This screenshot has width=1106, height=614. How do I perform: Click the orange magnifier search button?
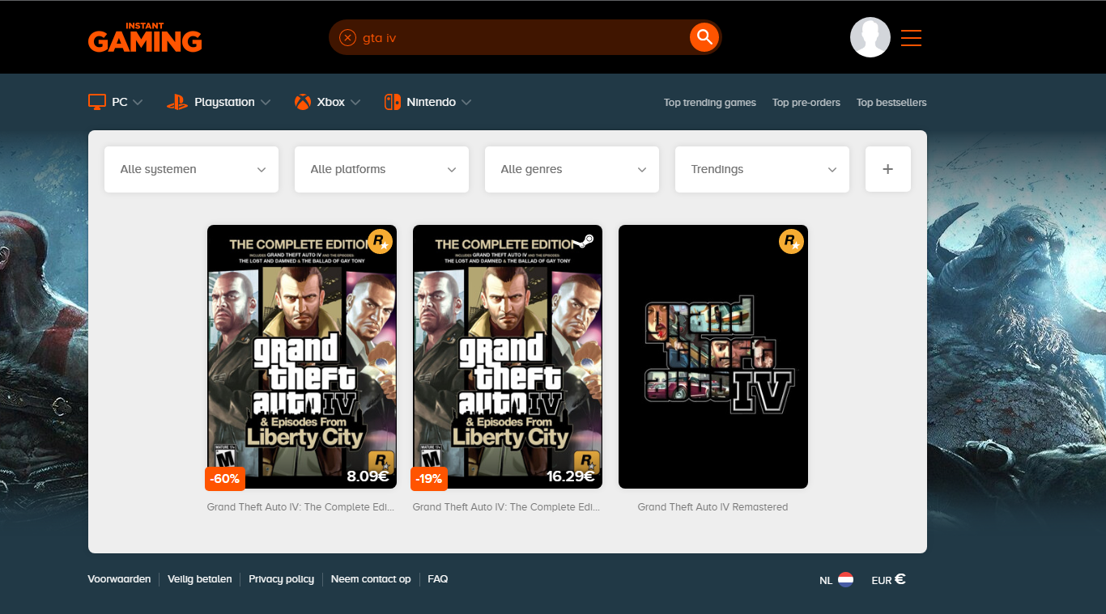pos(704,37)
